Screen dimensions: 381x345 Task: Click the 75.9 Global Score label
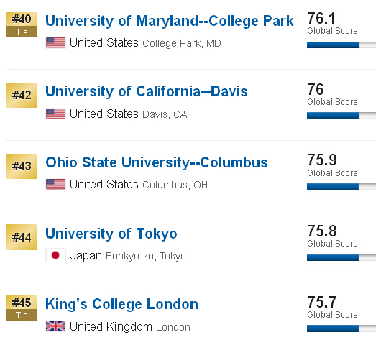coord(332,173)
